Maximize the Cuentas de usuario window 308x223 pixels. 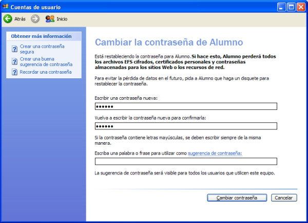[x=291, y=6]
